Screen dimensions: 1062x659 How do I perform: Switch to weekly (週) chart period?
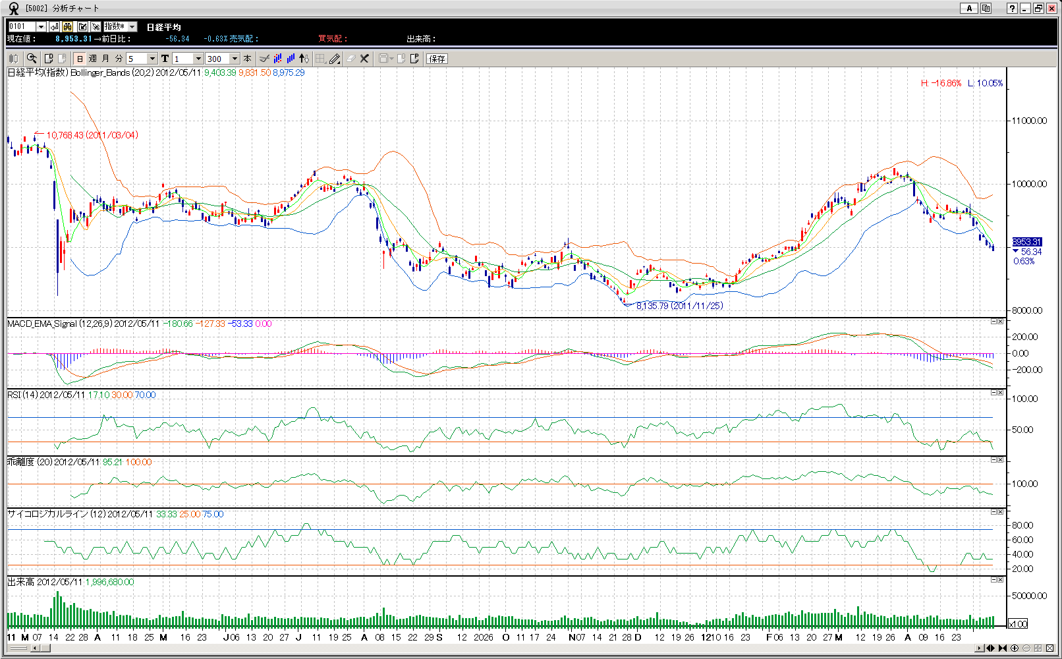point(93,59)
